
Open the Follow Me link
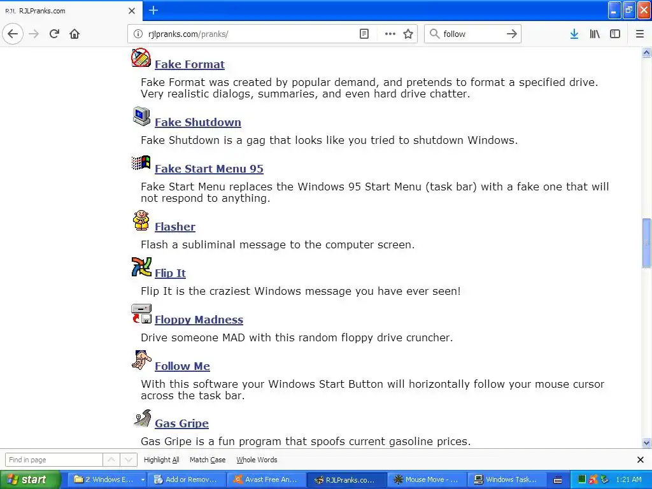click(182, 366)
